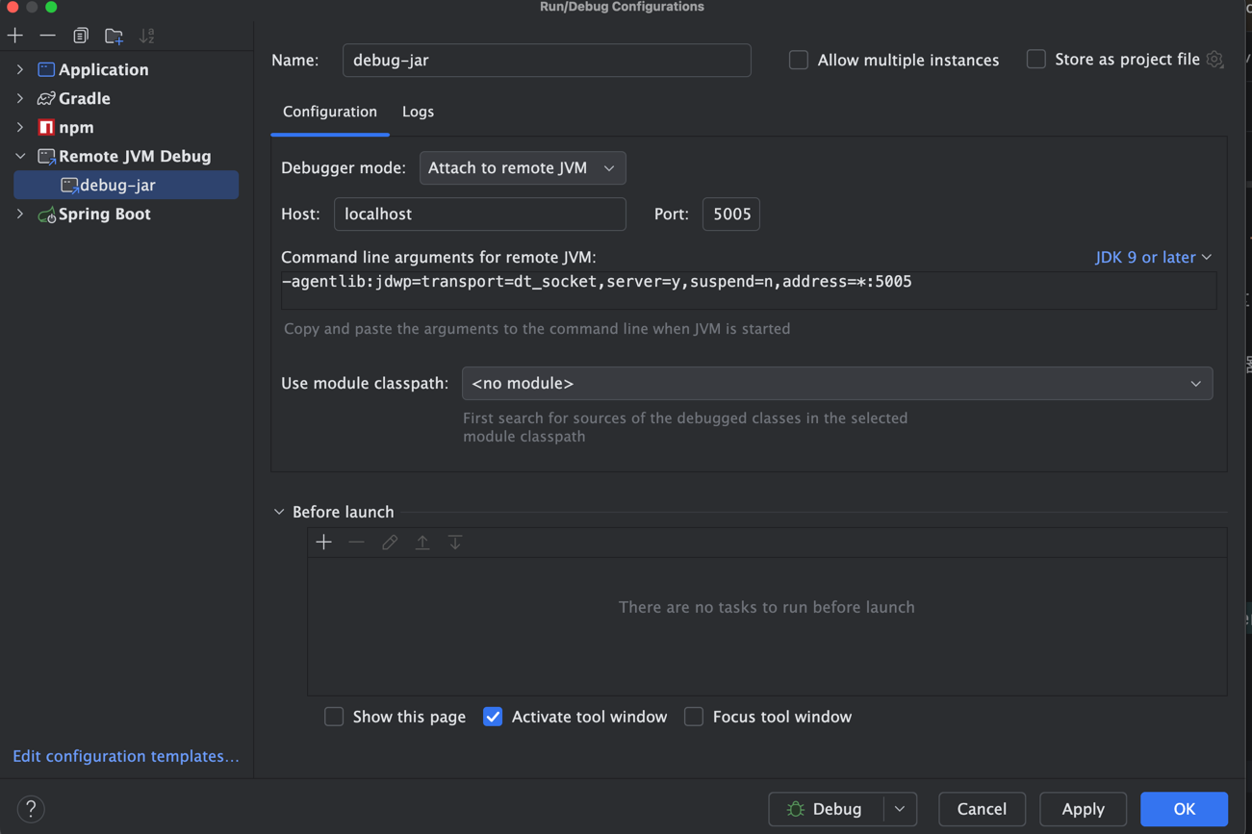Switch to the Configuration tab
The image size is (1252, 834).
(x=330, y=112)
